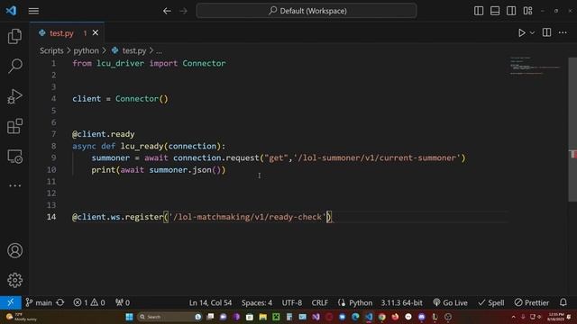Open the remote window button in status bar
The image size is (577, 324).
click(x=11, y=302)
